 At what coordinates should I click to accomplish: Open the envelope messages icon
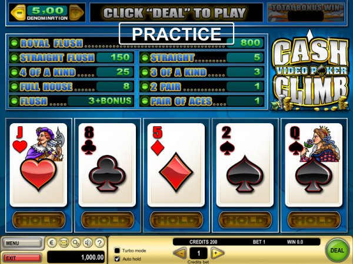pyautogui.click(x=64, y=243)
